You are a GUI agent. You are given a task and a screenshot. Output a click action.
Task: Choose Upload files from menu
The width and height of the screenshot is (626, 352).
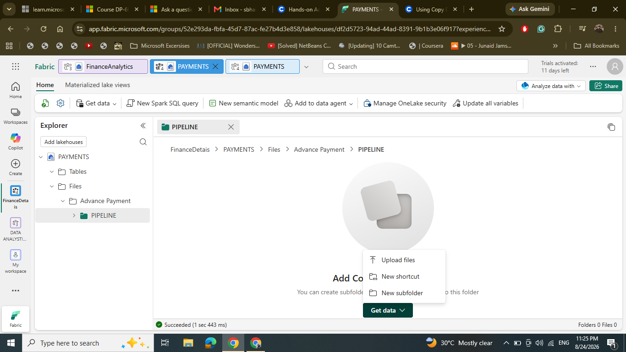click(x=404, y=260)
